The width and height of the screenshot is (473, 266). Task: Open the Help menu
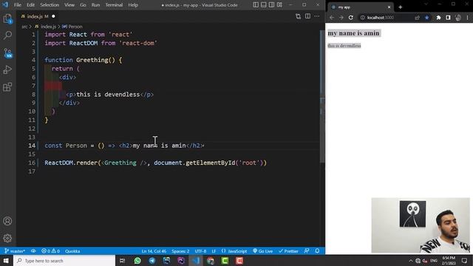point(133,5)
